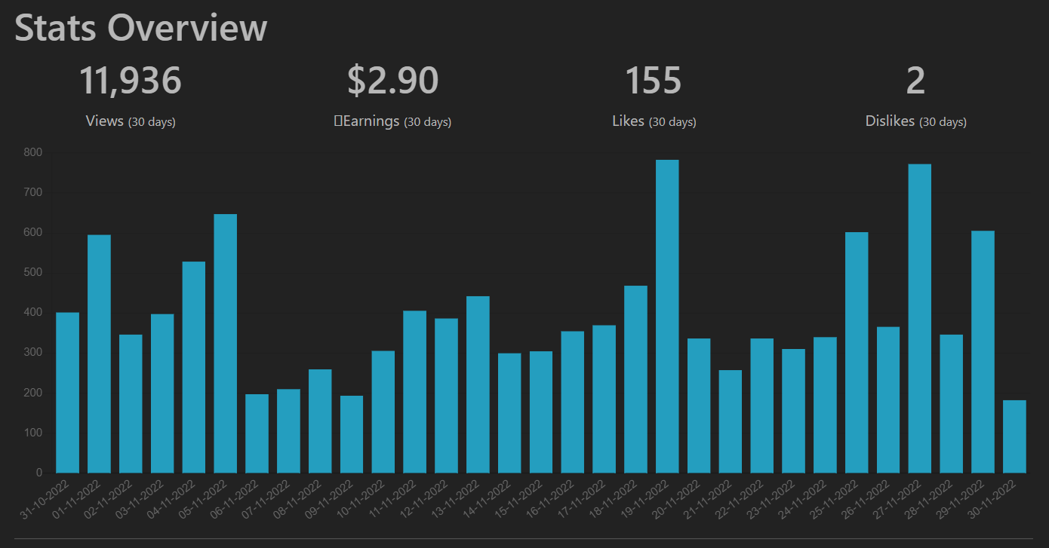
Task: Pick the 24-11-2022 bar in chart
Action: pos(826,405)
